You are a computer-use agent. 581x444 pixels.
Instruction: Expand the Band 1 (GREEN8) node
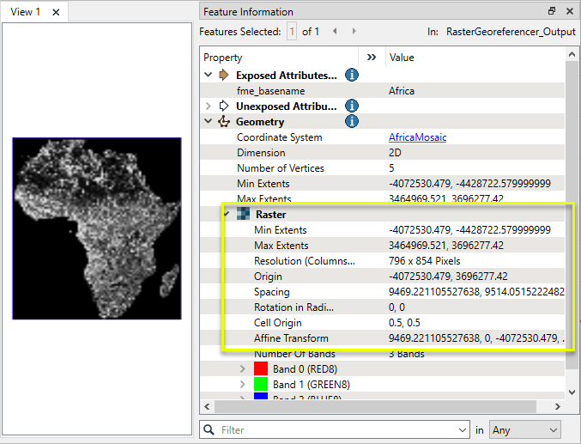tap(243, 384)
